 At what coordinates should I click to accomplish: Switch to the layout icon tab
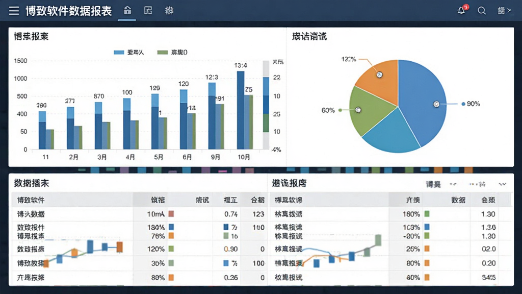coord(148,11)
